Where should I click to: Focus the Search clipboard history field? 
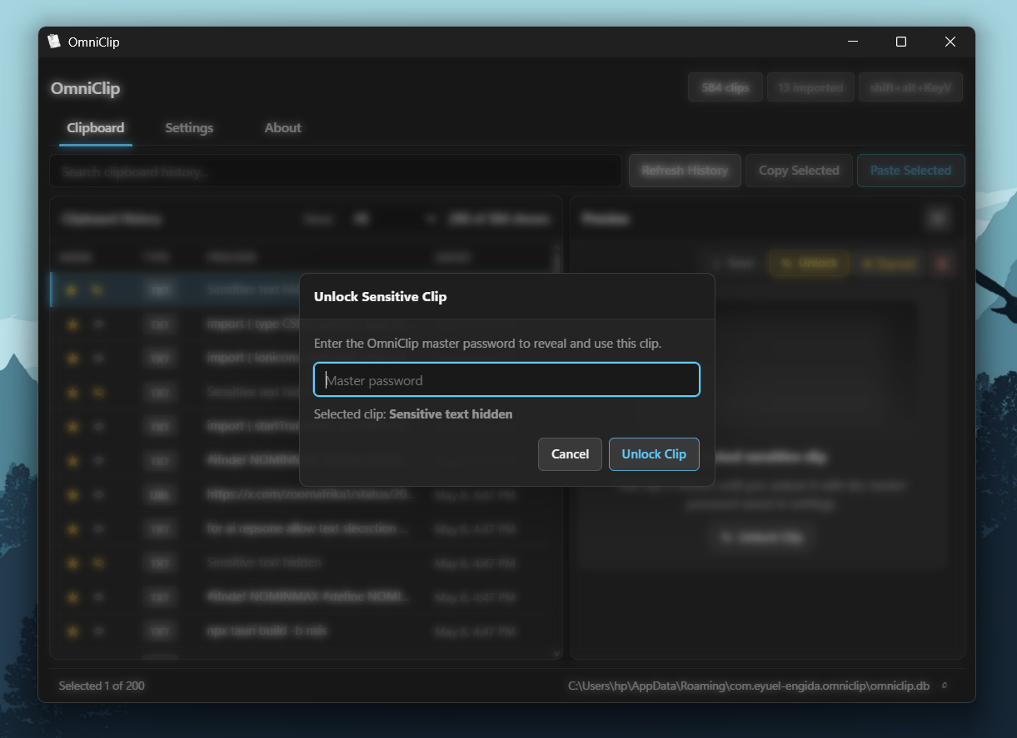point(336,171)
